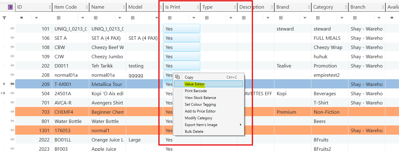Screen dimensions: 399x151
Task: Click the funnel filter icon in filter row
Action: coord(4,18)
